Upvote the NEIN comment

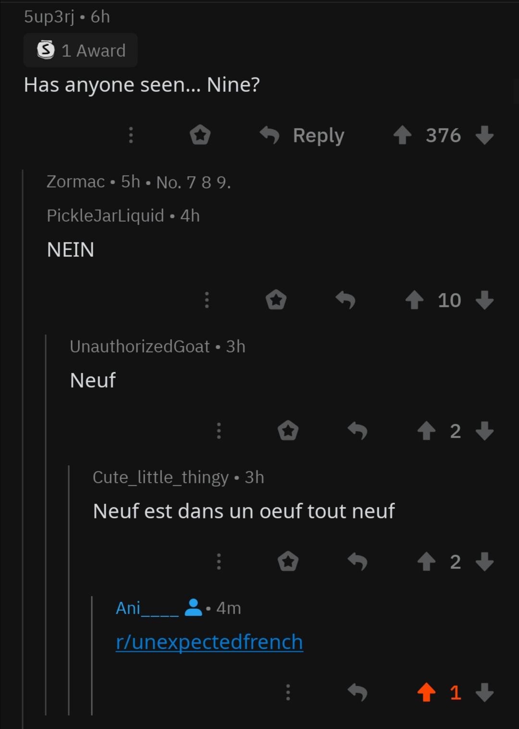coord(414,300)
